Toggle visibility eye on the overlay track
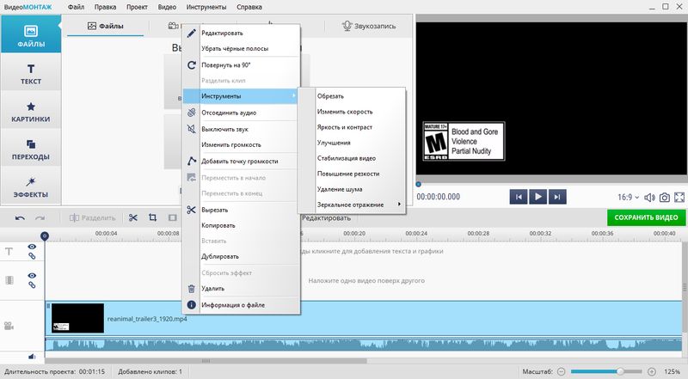This screenshot has height=379, width=688. point(32,276)
